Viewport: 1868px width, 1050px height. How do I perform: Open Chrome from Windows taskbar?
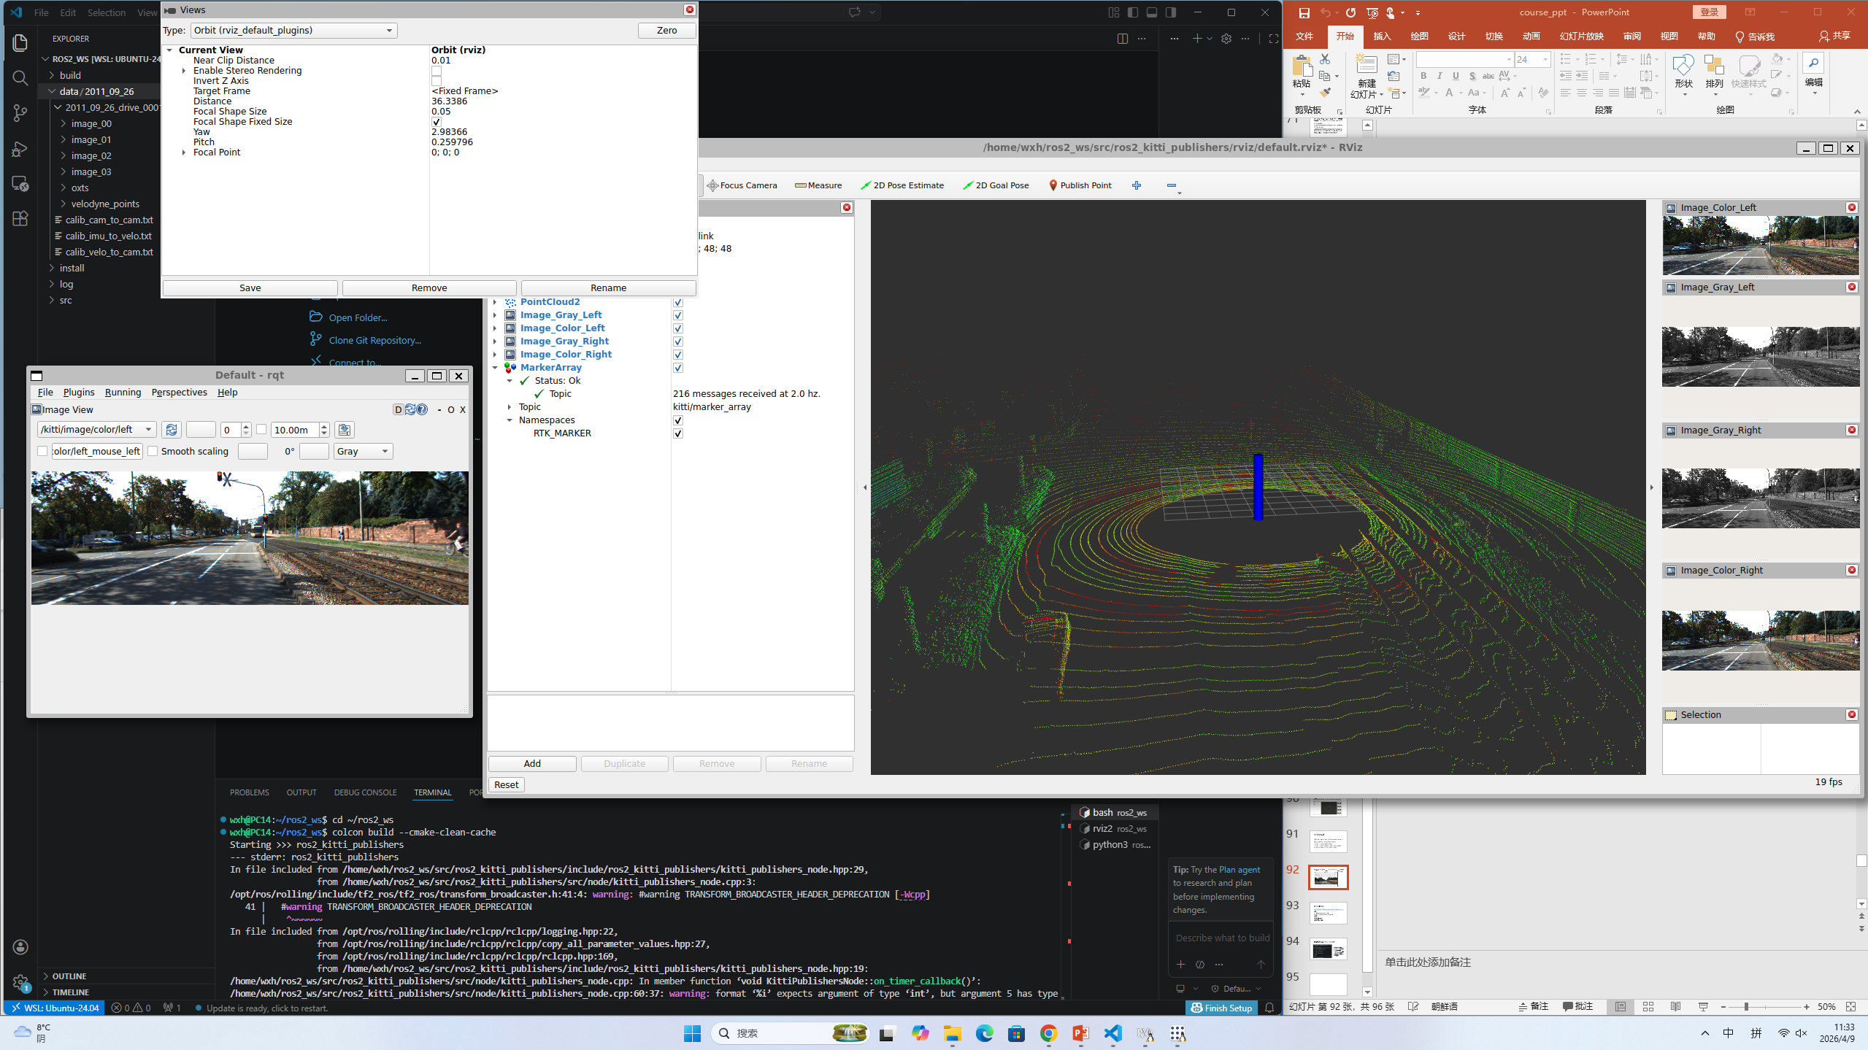point(1048,1033)
